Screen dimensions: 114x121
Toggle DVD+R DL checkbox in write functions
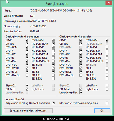81,72
